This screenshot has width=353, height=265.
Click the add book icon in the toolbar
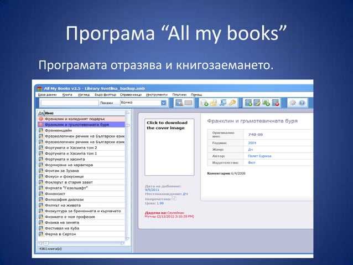tap(248, 103)
